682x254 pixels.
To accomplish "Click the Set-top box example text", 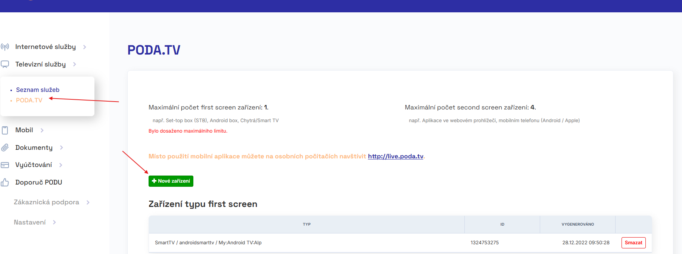I will (x=216, y=121).
